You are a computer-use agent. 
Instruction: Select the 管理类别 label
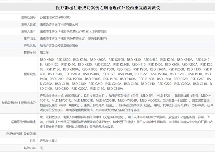29,53
